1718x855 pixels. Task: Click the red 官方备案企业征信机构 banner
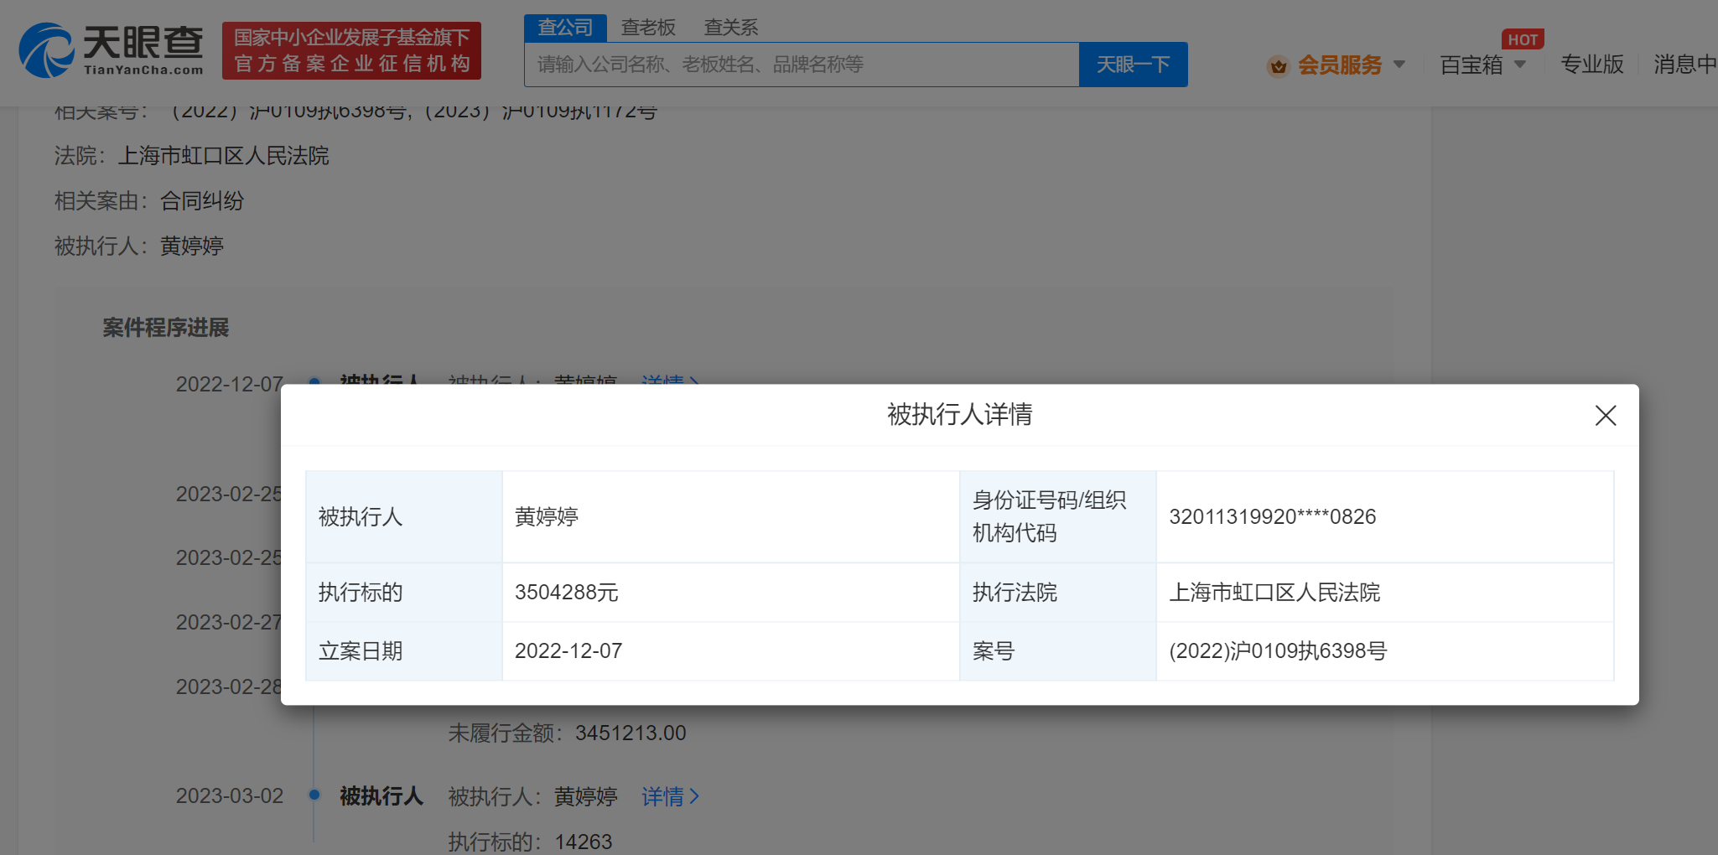pyautogui.click(x=351, y=51)
